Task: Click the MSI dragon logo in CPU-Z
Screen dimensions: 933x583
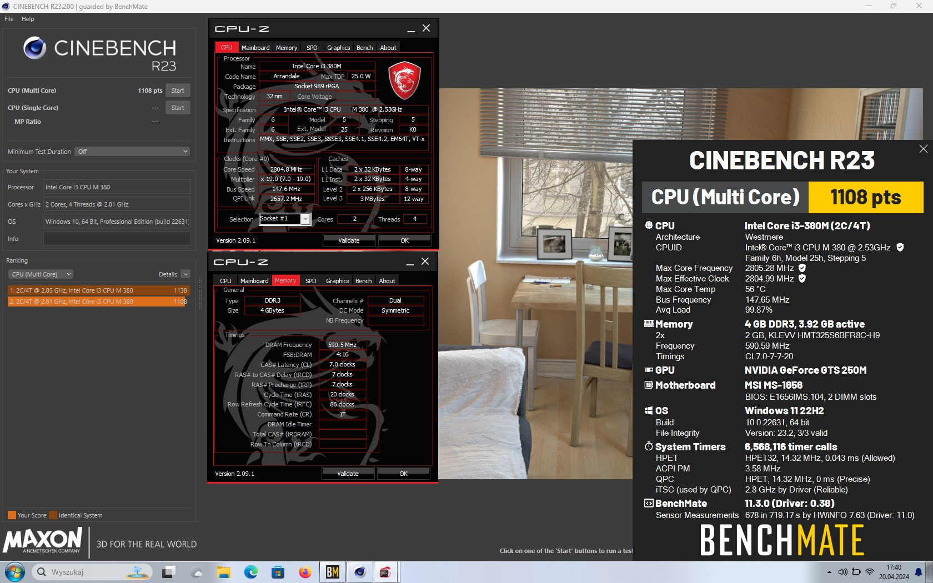Action: point(404,81)
